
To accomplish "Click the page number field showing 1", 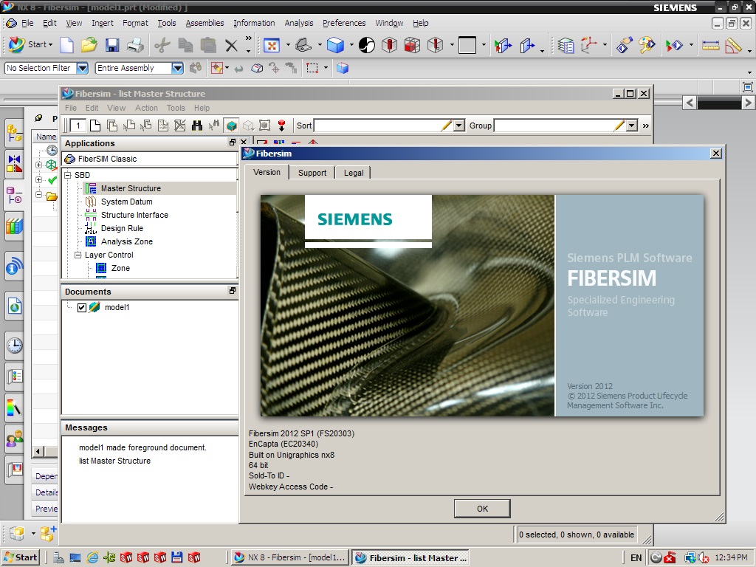I will tap(78, 126).
